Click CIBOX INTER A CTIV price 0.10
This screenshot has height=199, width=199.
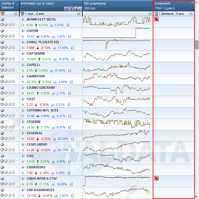[30, 184]
